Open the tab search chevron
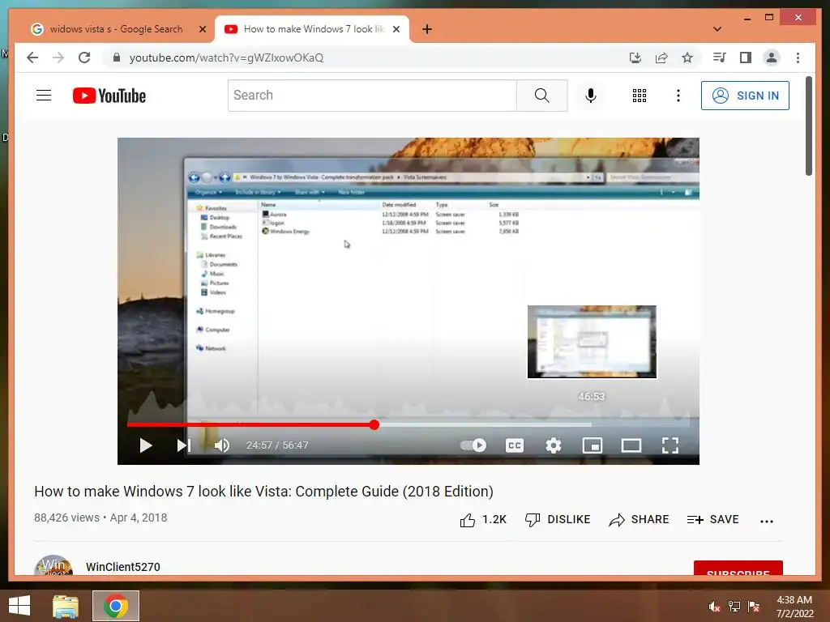830x622 pixels. 717,29
